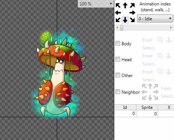The height and width of the screenshot is (140, 174).
Task: Click the Neighbor row Front button
Action: (x=166, y=89)
